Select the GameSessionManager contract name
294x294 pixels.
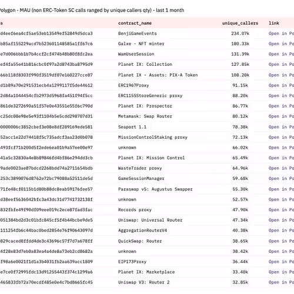coord(141,178)
